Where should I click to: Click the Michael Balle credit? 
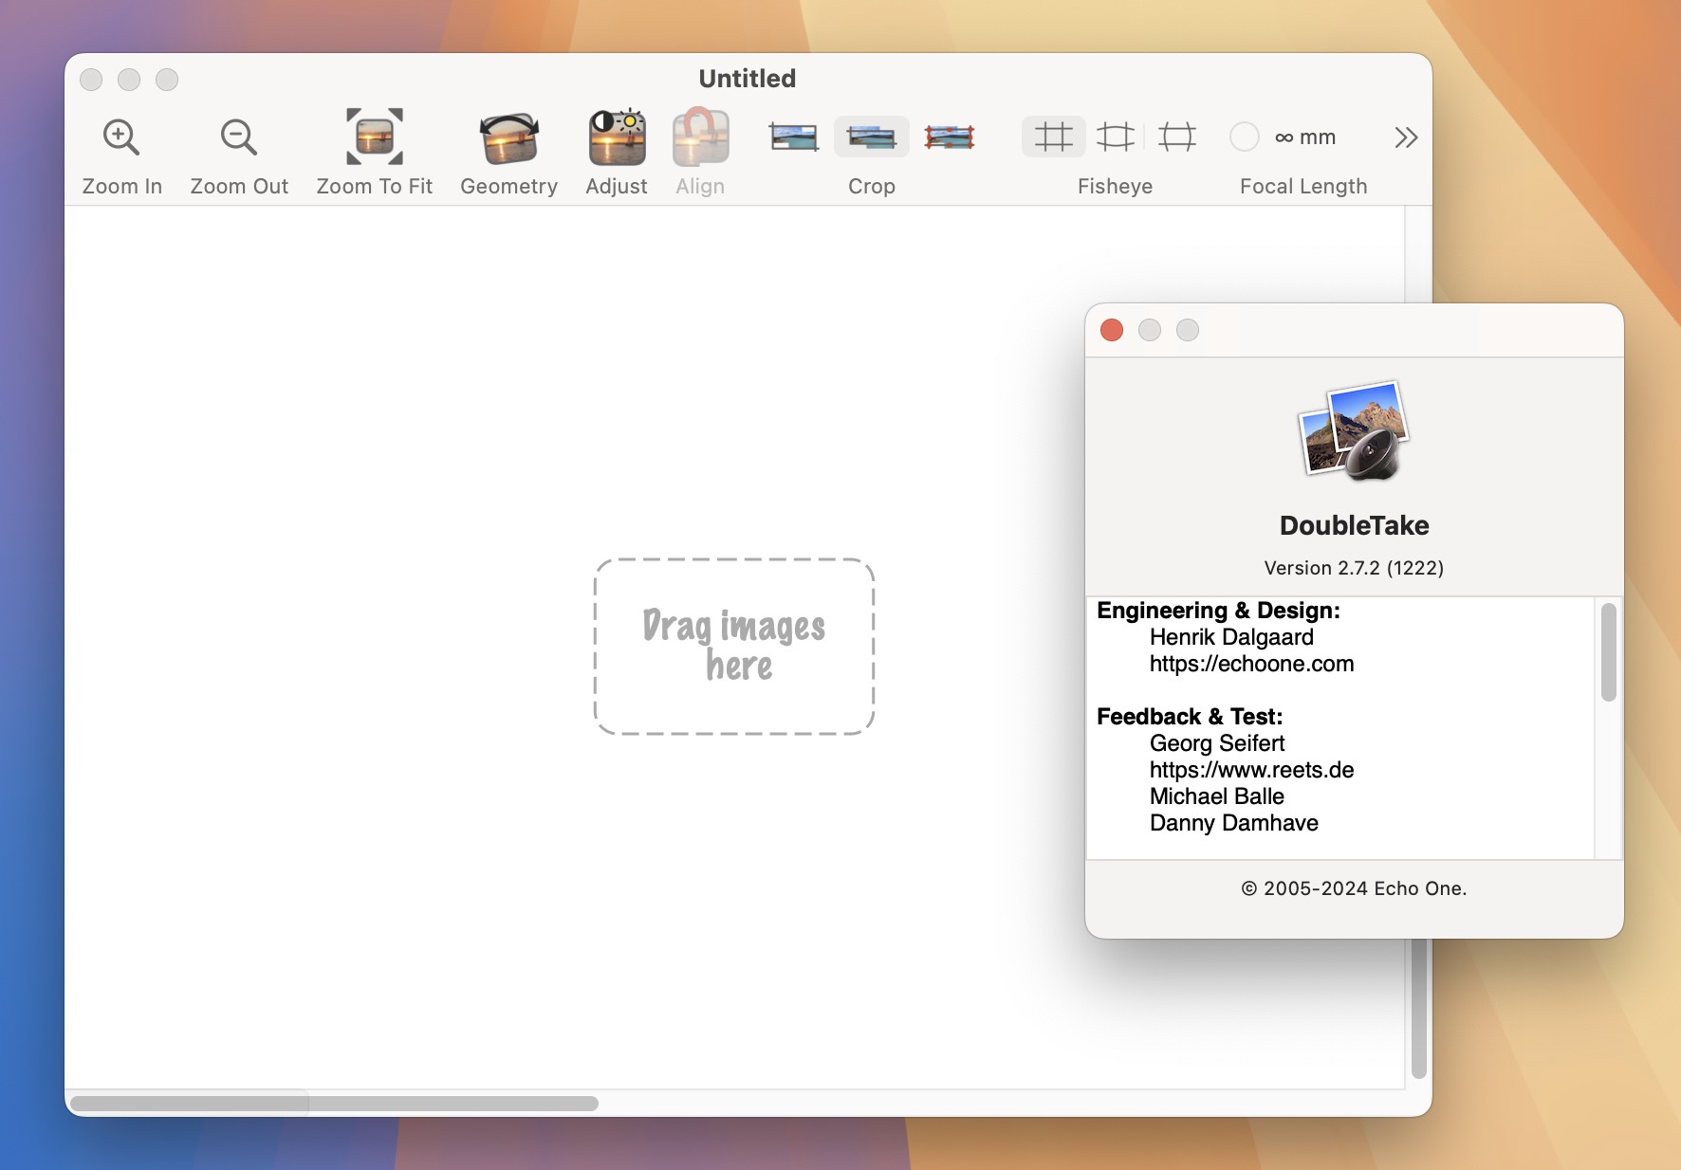coord(1217,796)
